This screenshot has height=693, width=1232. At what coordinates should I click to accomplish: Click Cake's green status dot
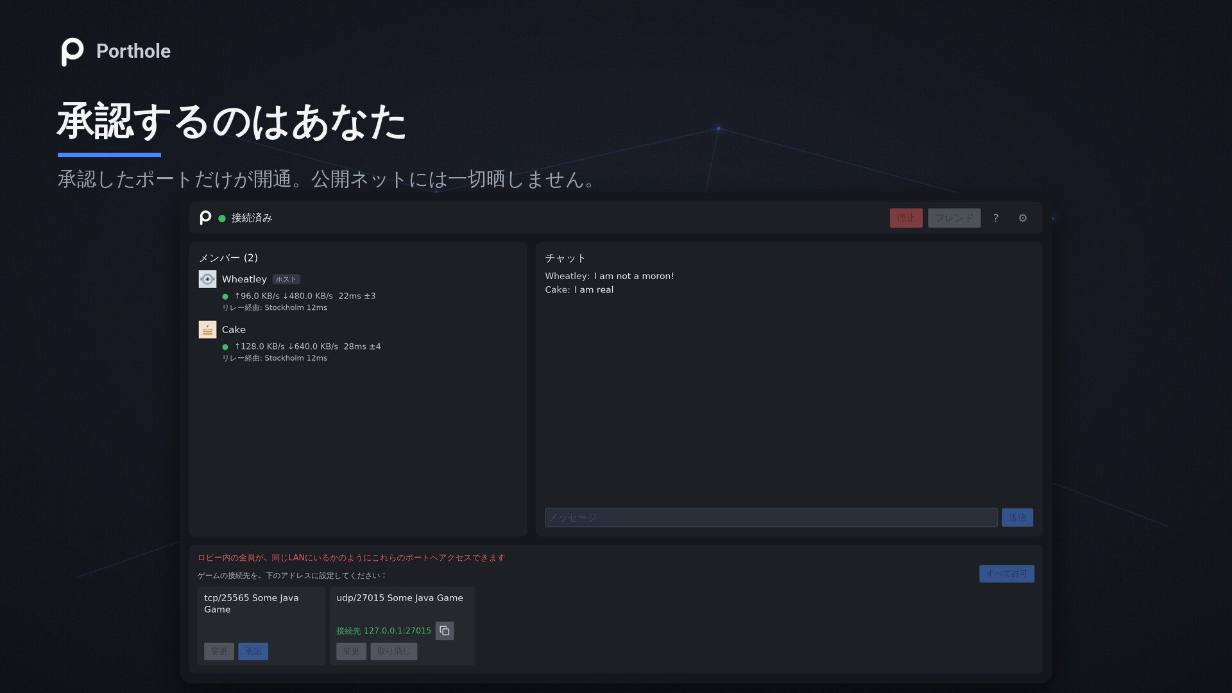tap(225, 347)
